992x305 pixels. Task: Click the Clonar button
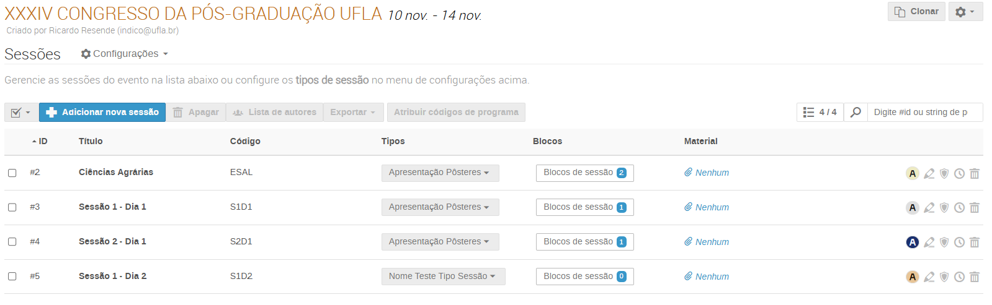(x=916, y=12)
